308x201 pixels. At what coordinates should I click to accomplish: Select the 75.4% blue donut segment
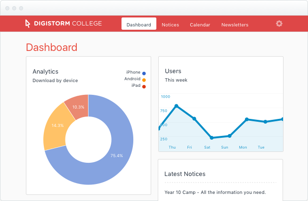click(117, 156)
